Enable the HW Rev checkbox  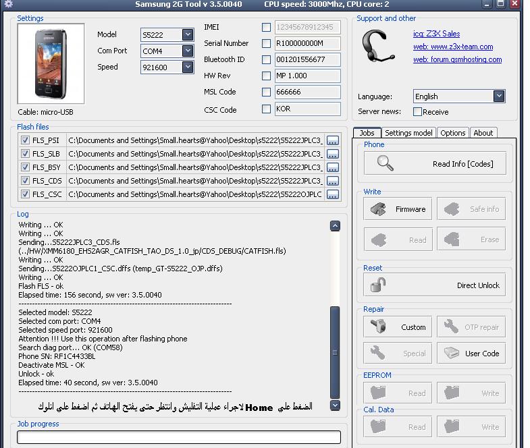coord(267,76)
